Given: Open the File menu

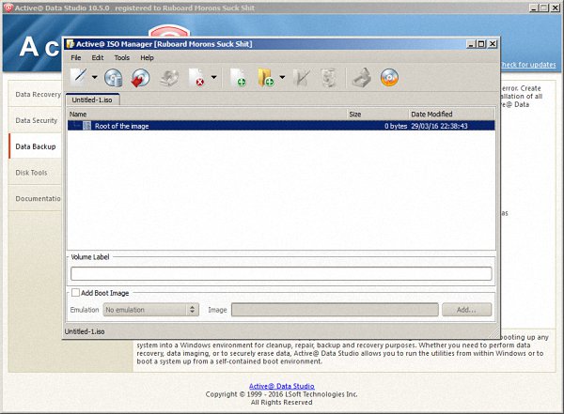Looking at the screenshot, I should (x=76, y=58).
